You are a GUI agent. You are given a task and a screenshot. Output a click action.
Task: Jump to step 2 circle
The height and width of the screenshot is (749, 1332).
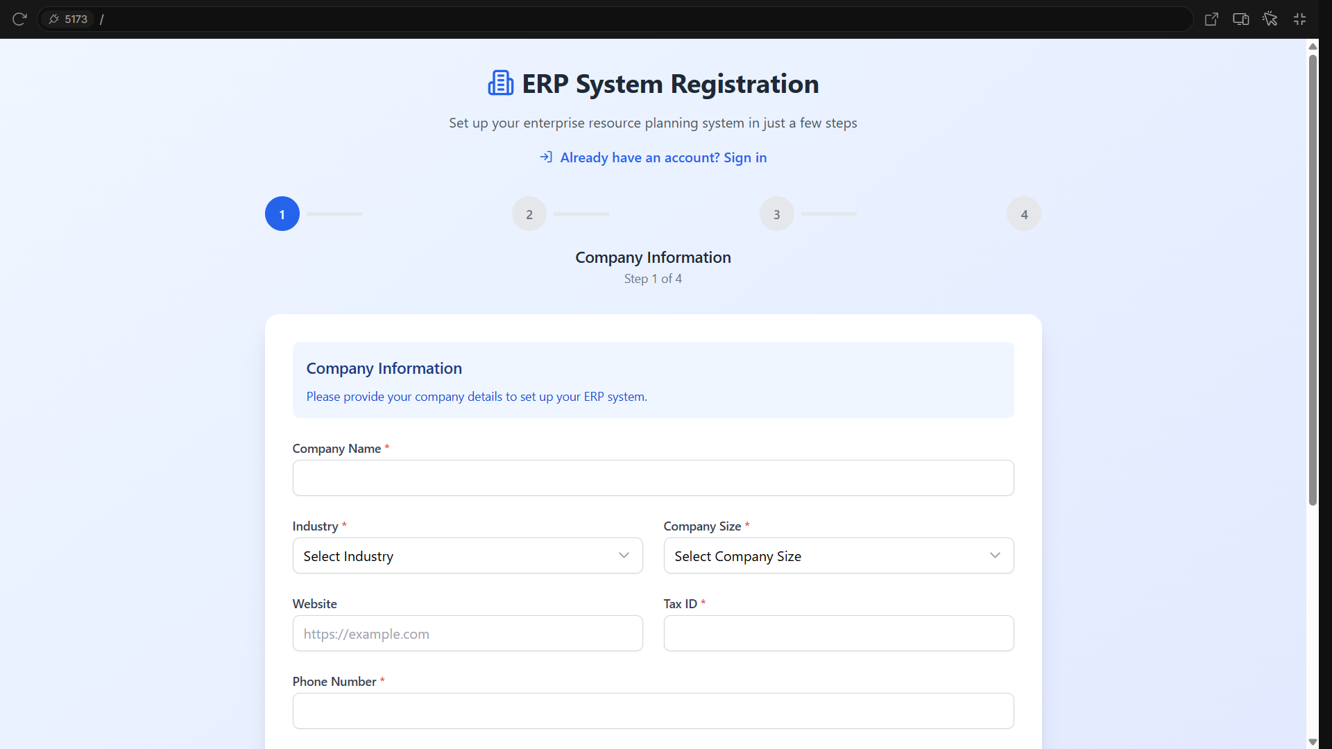[529, 214]
